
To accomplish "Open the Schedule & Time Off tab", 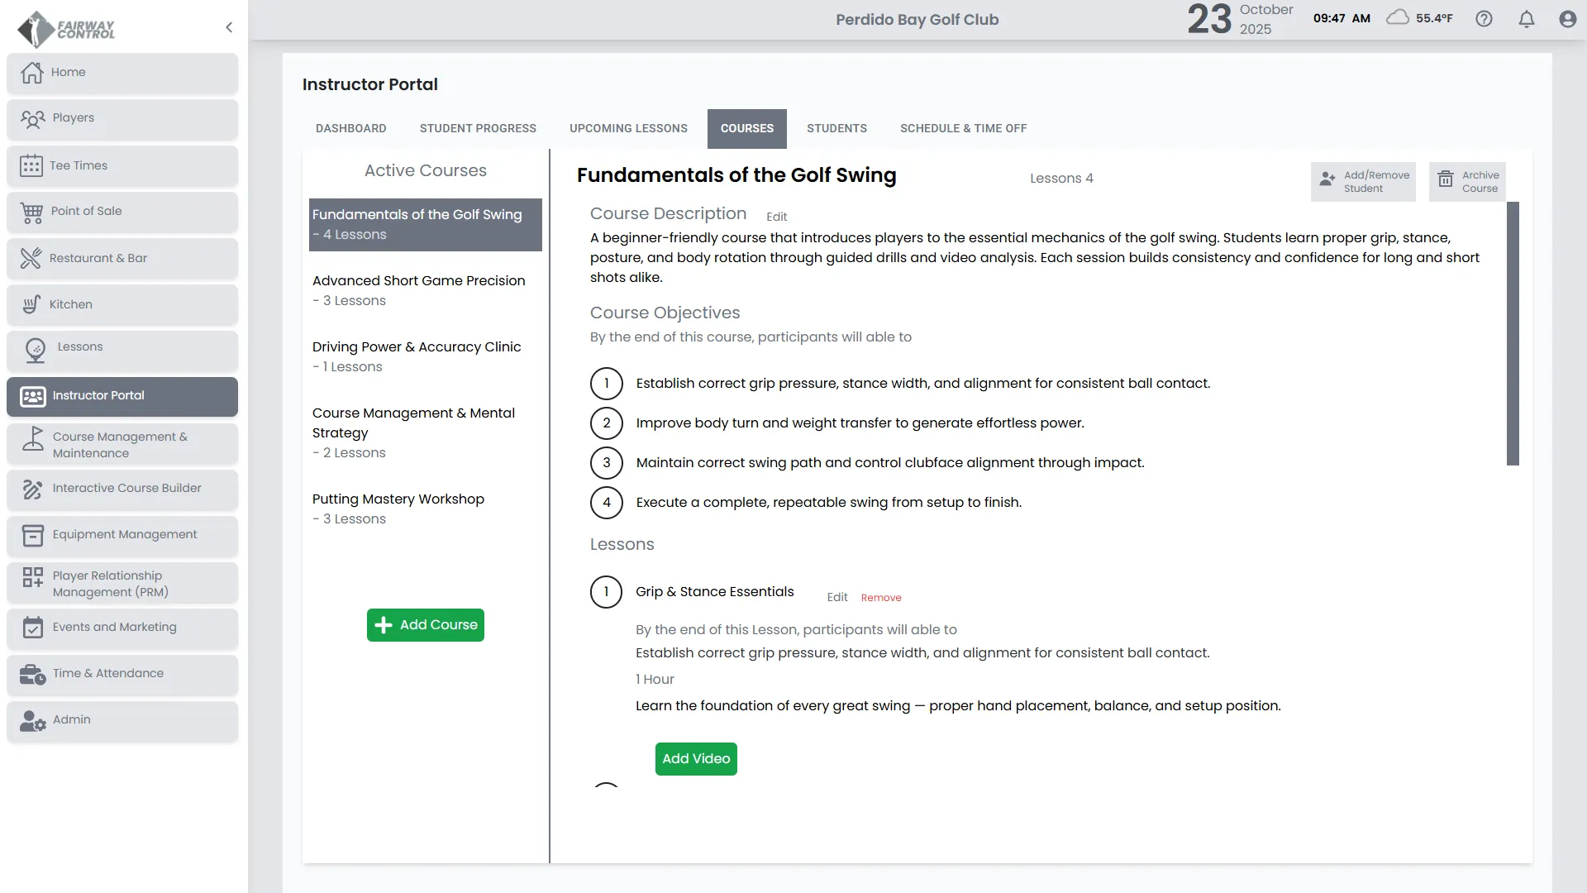I will [x=963, y=129].
